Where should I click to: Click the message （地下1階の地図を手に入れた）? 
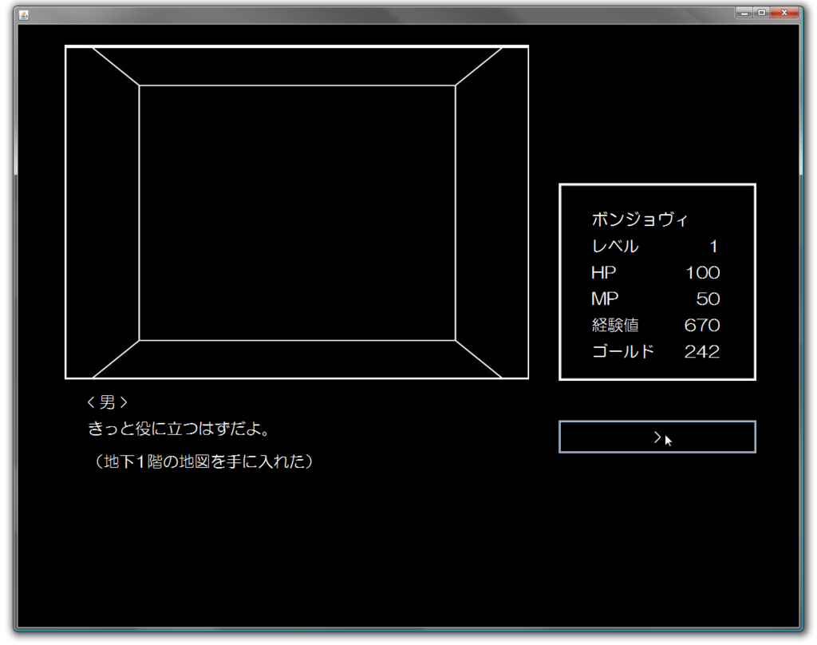pos(203,461)
